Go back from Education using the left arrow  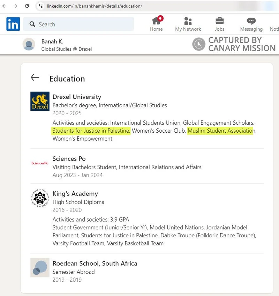pos(35,77)
